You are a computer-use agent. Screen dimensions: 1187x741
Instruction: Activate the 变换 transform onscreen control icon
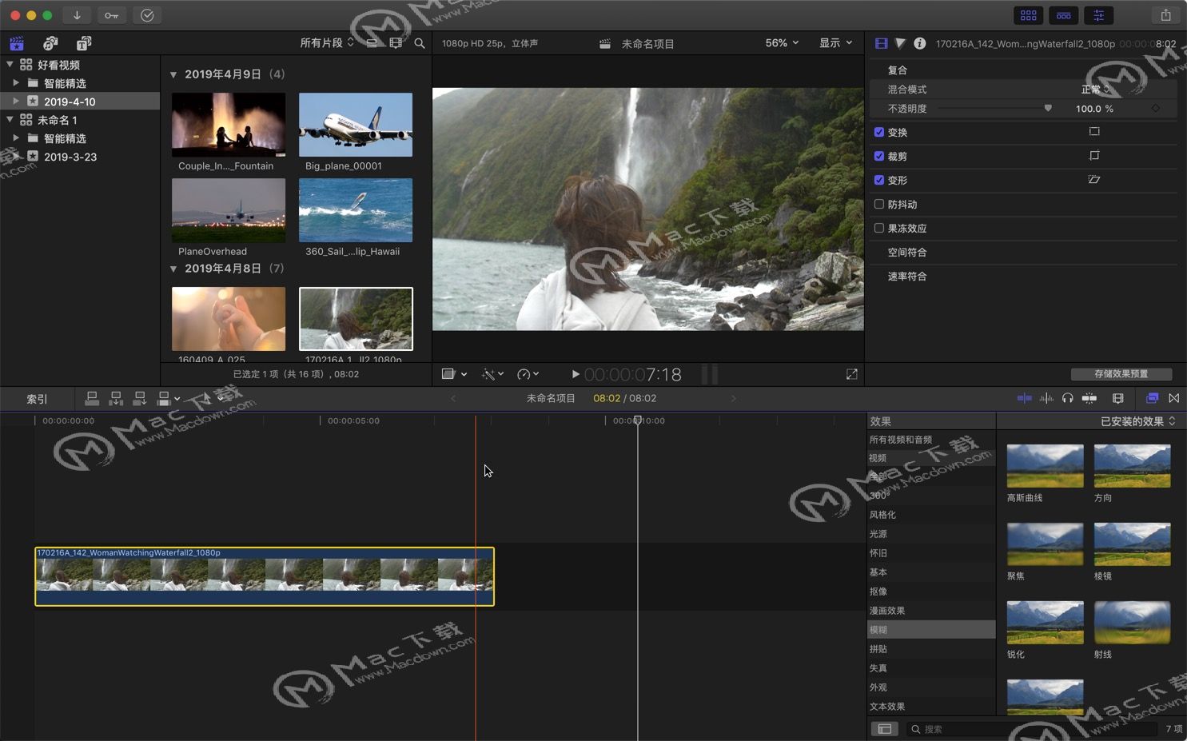point(1094,132)
